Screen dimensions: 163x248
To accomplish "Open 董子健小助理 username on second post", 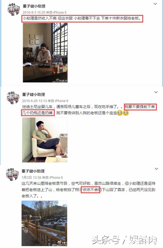I will 34,95.
